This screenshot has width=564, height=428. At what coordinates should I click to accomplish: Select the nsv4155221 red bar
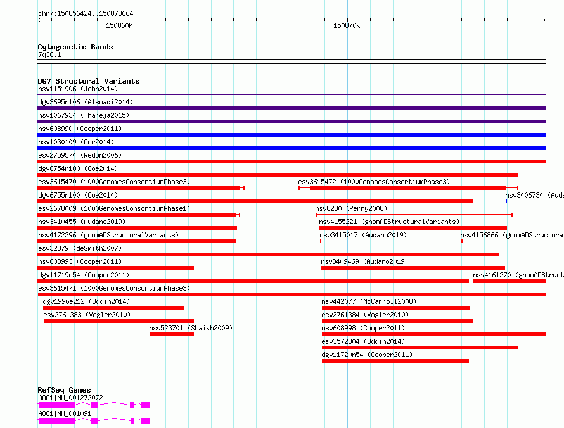(413, 228)
